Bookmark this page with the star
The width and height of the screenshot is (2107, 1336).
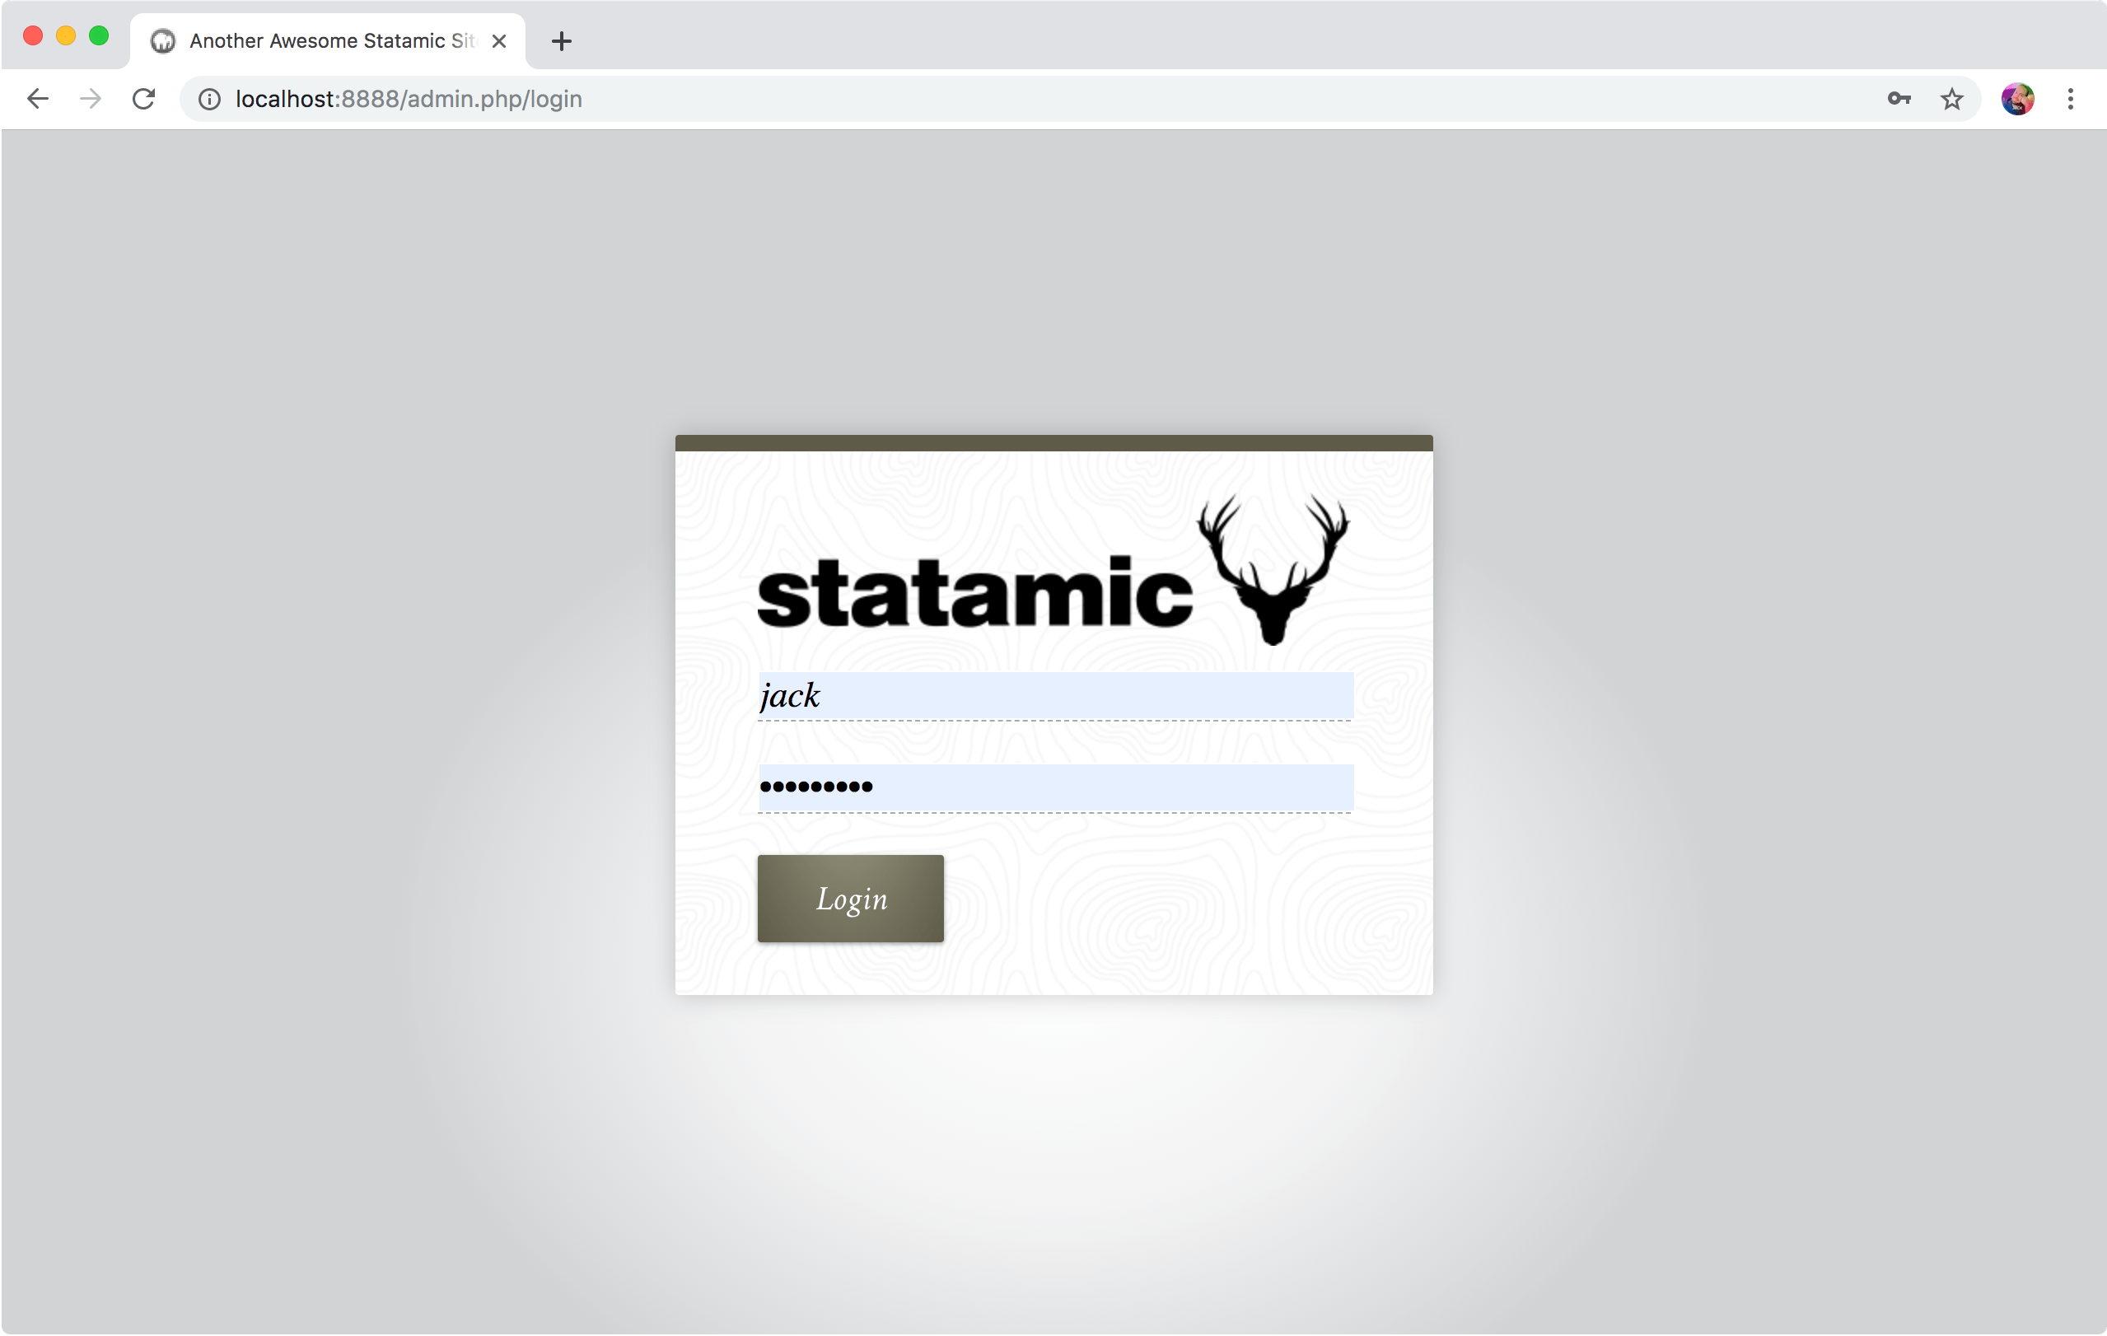(1951, 99)
